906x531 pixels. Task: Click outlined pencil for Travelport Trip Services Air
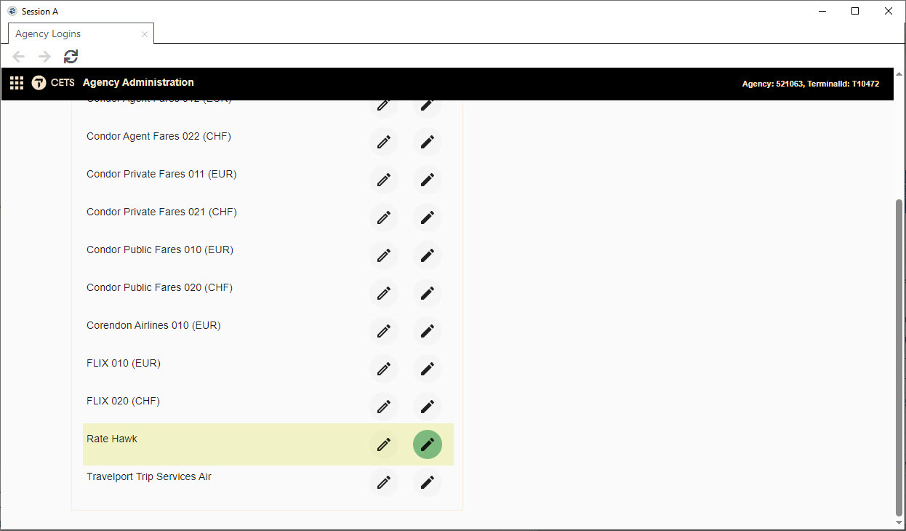(x=384, y=482)
